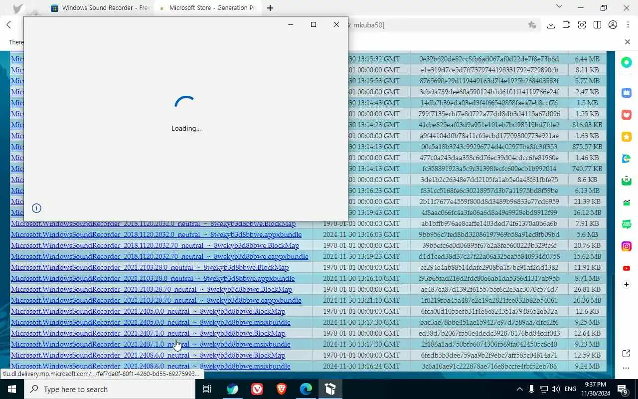This screenshot has height=399, width=638.
Task: Open the notification center icon
Action: click(623, 389)
